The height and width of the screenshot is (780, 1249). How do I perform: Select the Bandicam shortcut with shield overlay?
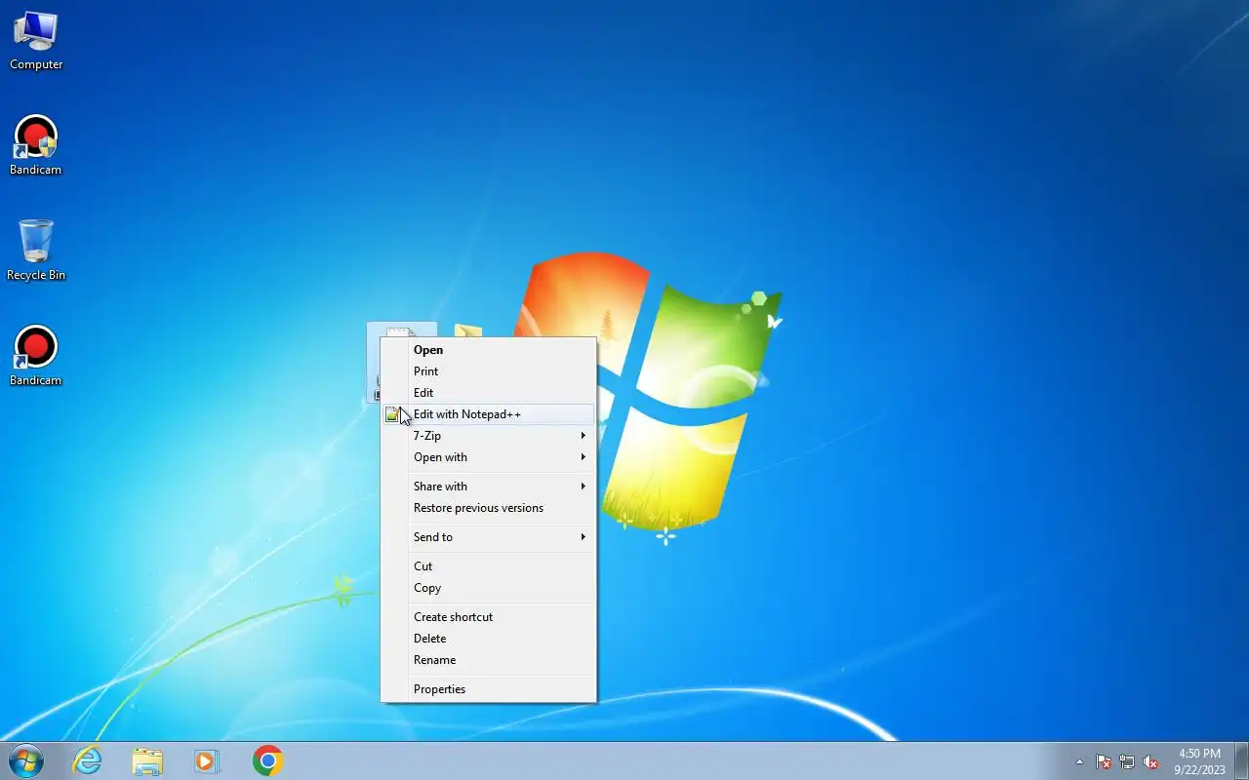pyautogui.click(x=36, y=146)
